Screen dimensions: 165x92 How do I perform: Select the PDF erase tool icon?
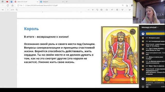(130, 10)
